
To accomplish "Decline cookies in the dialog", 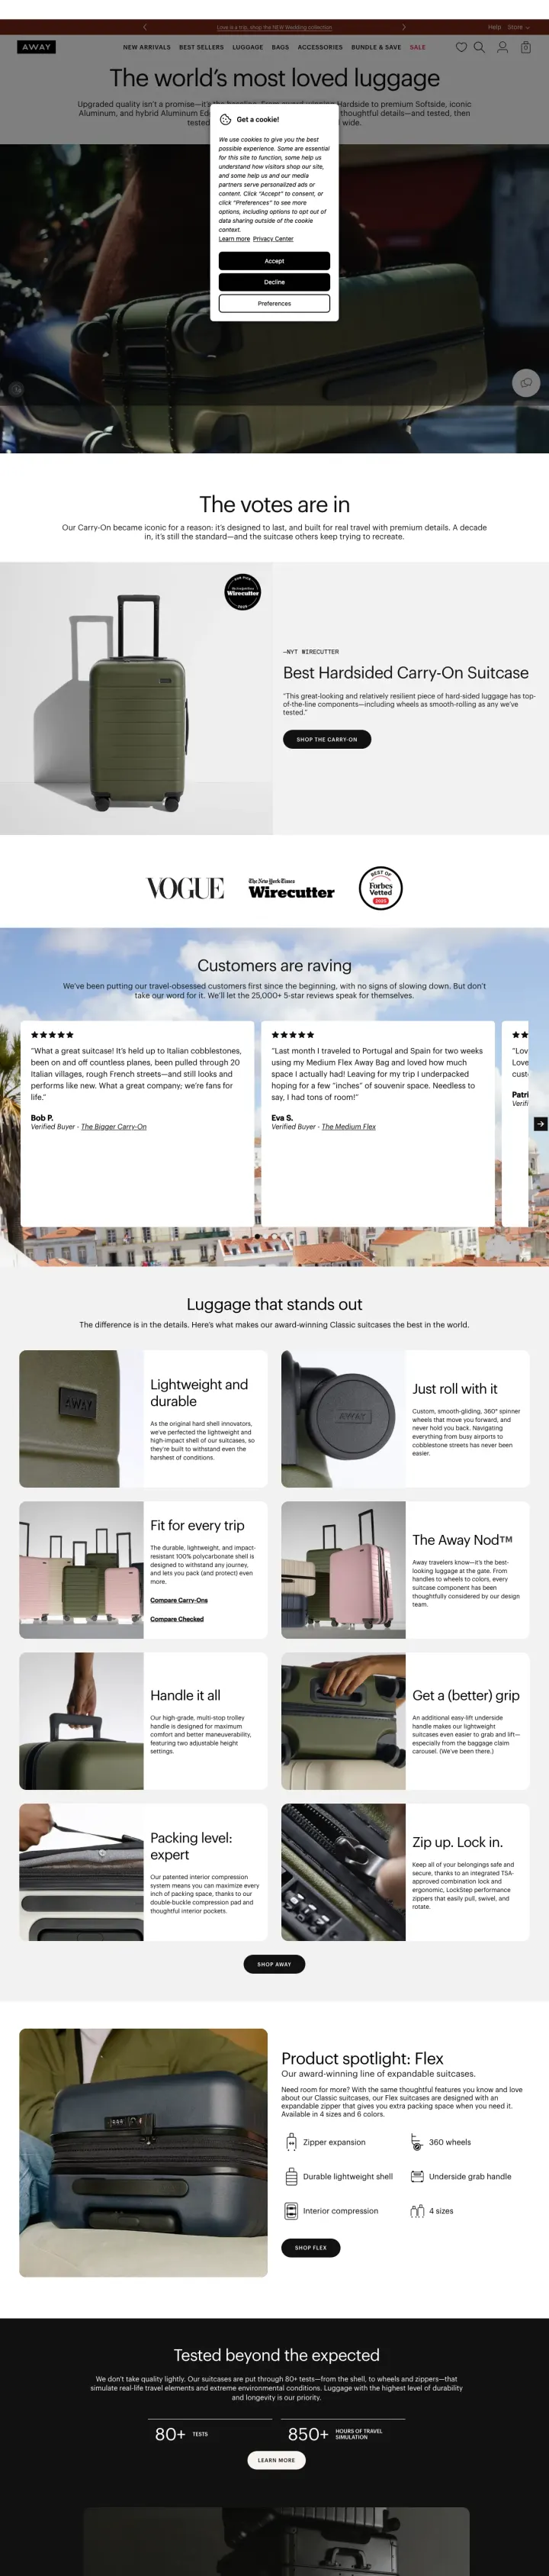I will [x=274, y=282].
